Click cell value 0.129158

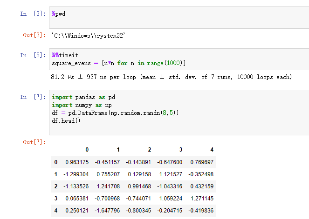[139, 174]
